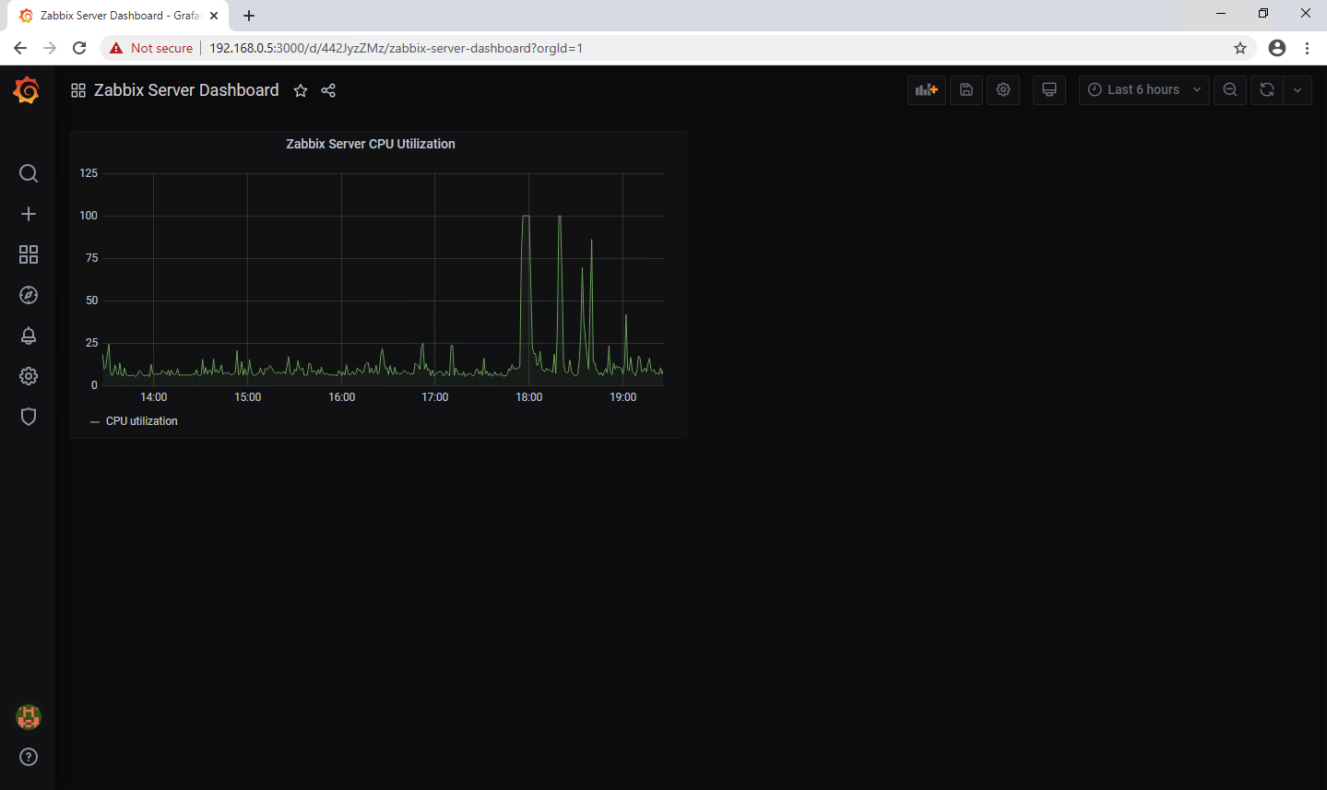Click the Not secure warning indicator
The height and width of the screenshot is (790, 1327).
(x=152, y=48)
